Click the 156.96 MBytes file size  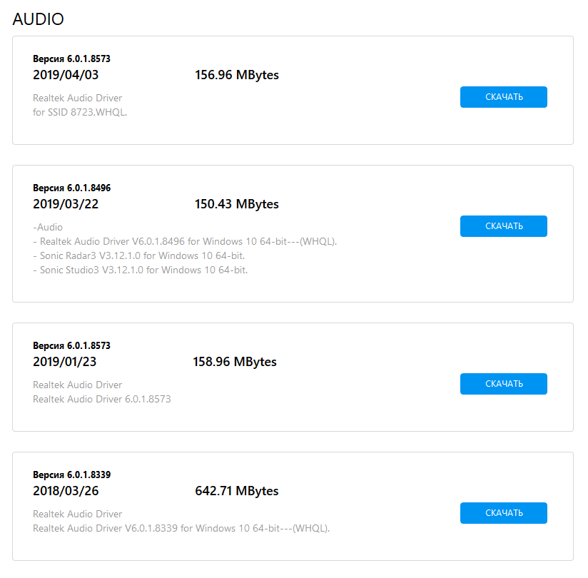tap(237, 75)
